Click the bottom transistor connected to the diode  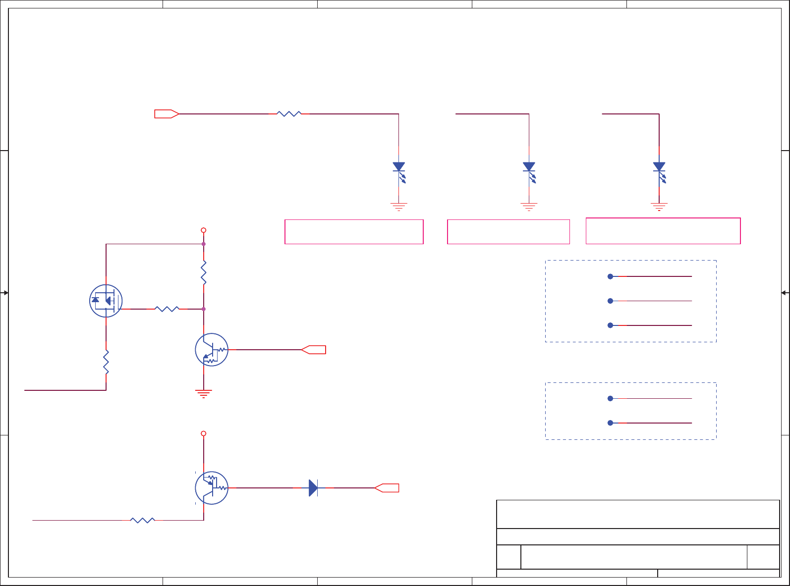[x=212, y=488]
